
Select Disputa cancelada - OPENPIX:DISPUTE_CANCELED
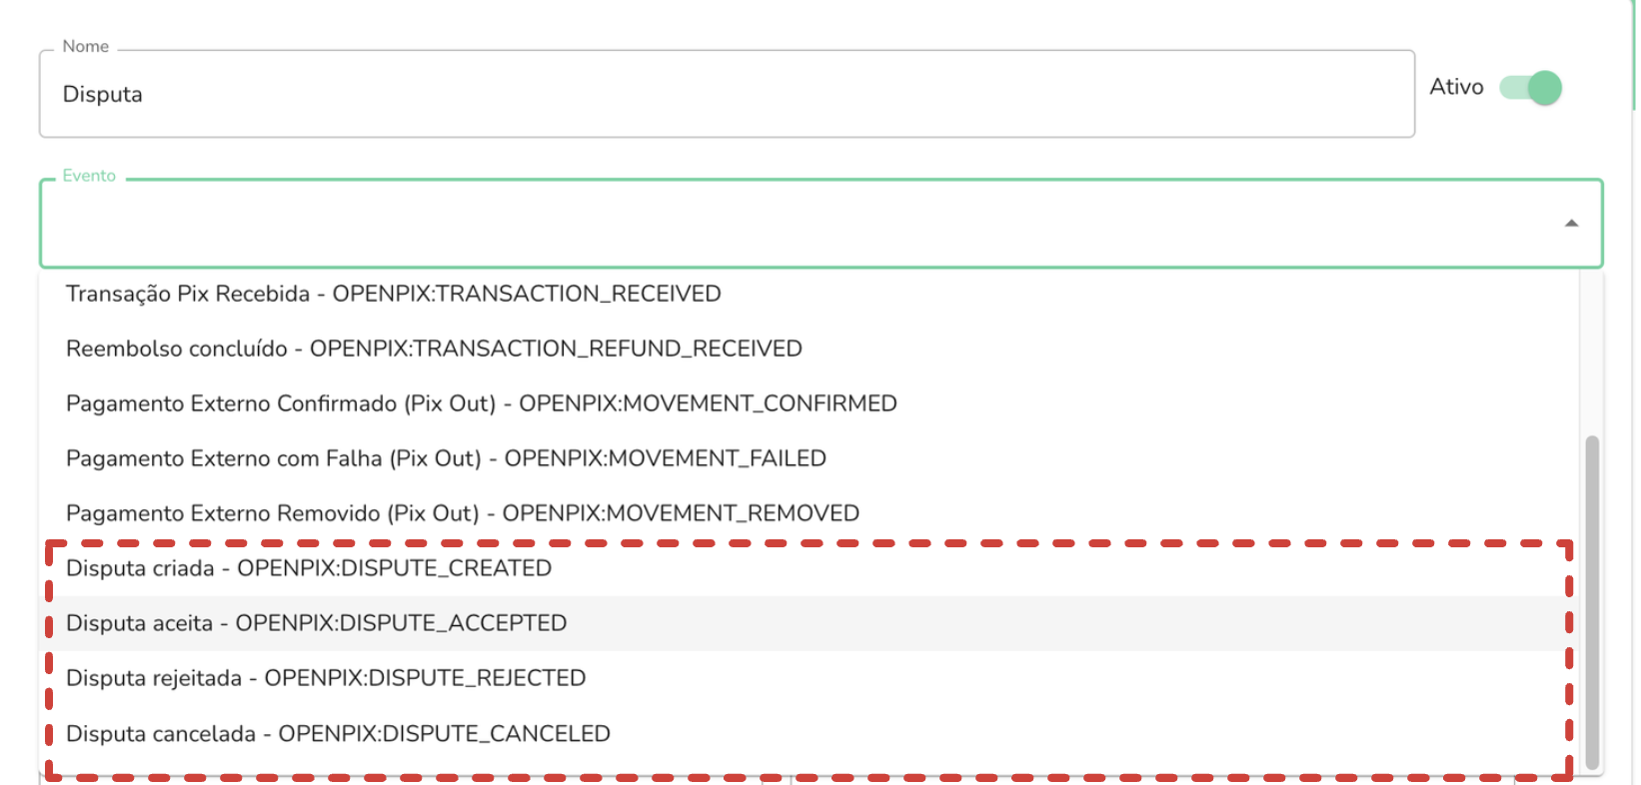point(337,732)
